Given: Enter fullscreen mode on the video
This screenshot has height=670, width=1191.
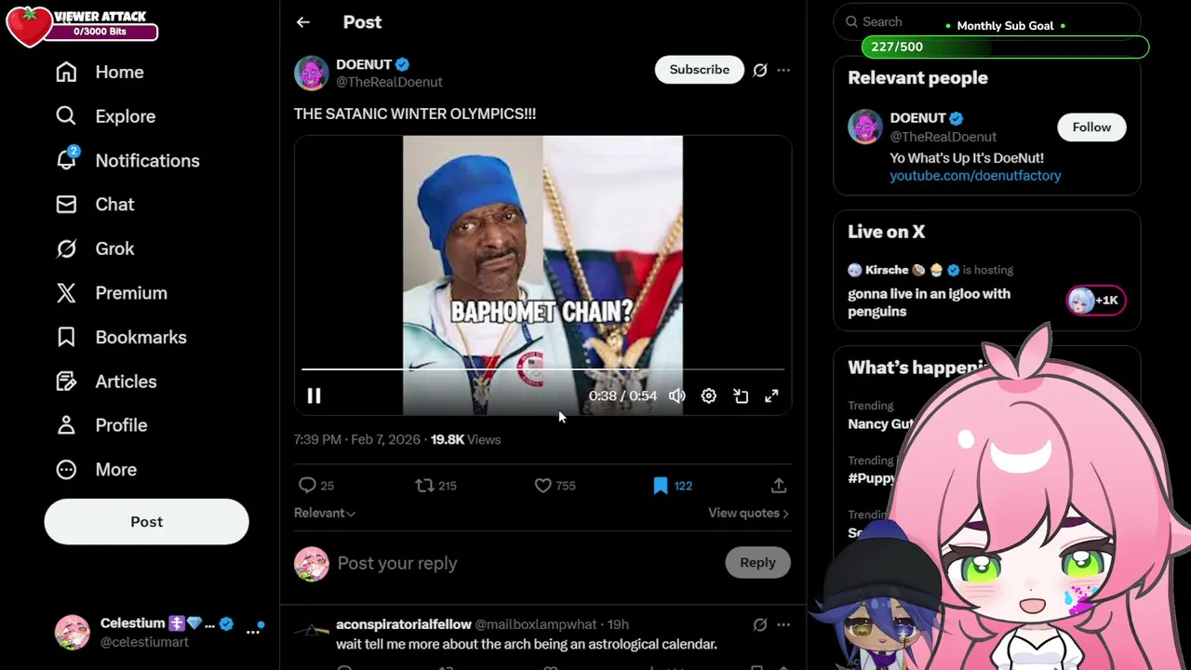Looking at the screenshot, I should (771, 396).
